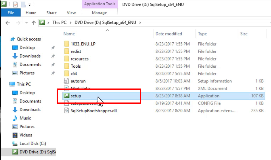The height and width of the screenshot is (160, 271).
Task: Open Music under This PC
Action: coord(25,118)
